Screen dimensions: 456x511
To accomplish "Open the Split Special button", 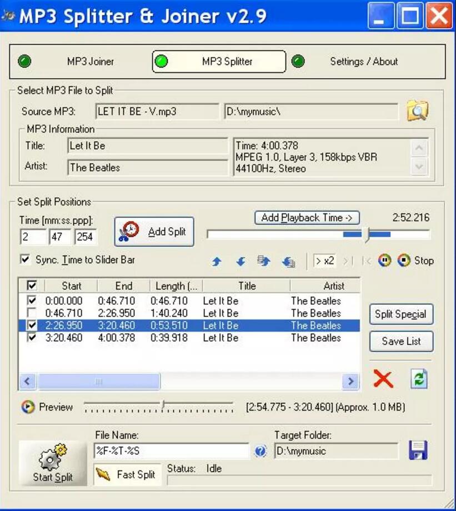I will [401, 314].
